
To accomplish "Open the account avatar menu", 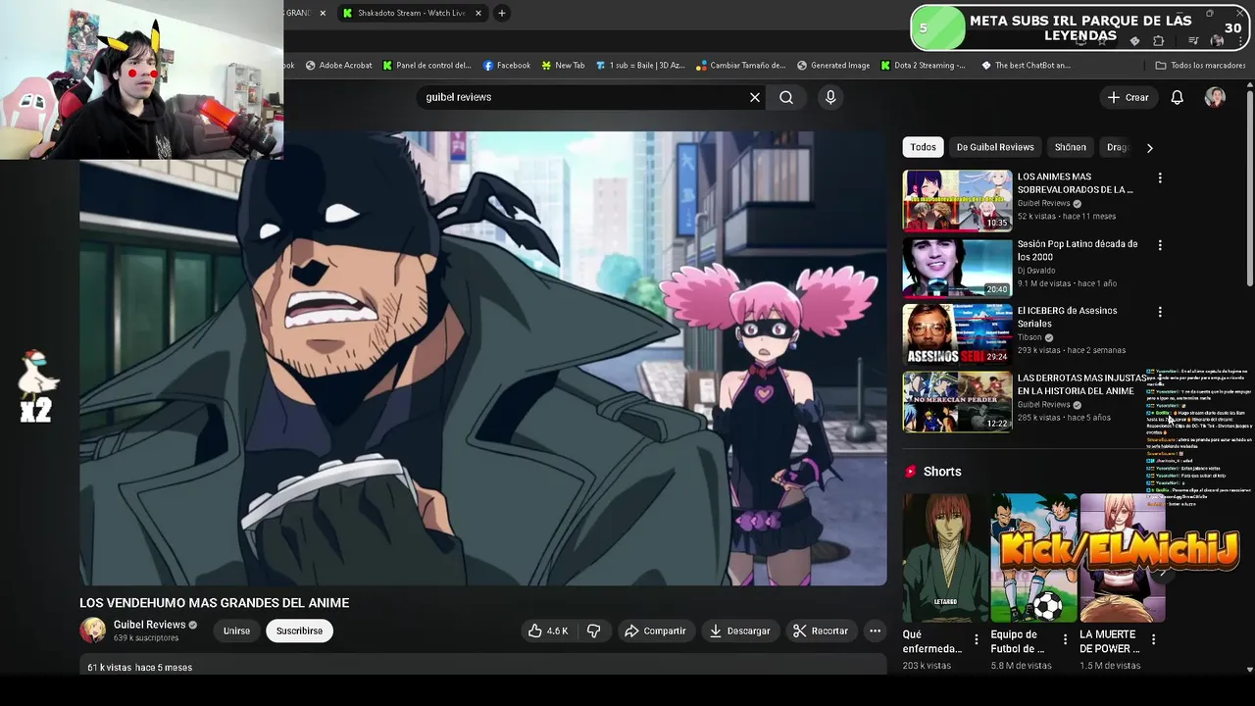I will [x=1215, y=97].
